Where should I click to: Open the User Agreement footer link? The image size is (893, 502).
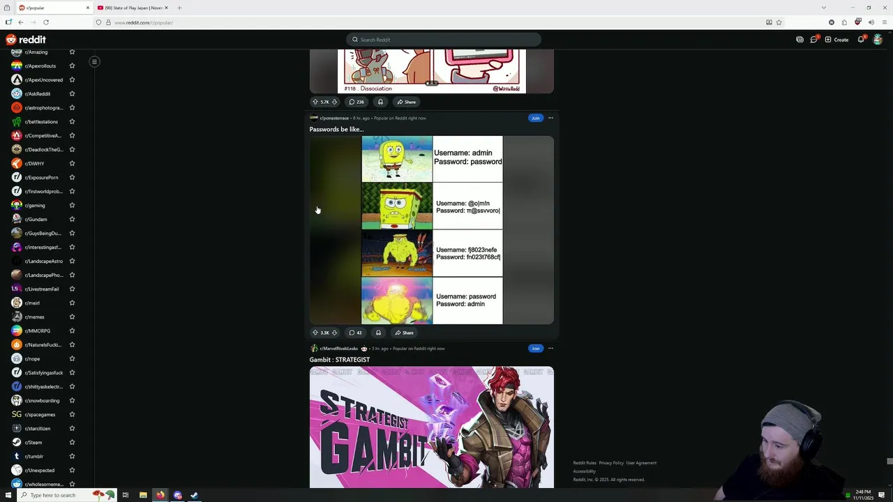point(641,463)
